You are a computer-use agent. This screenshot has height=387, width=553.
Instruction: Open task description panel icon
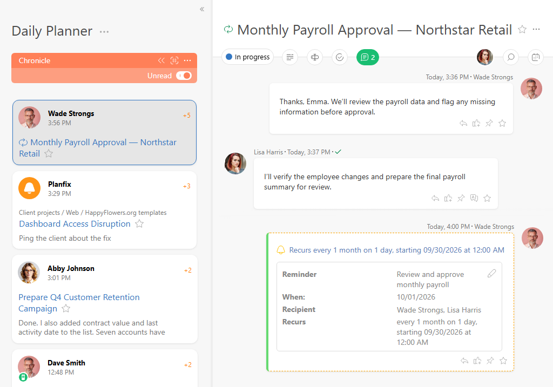(290, 57)
